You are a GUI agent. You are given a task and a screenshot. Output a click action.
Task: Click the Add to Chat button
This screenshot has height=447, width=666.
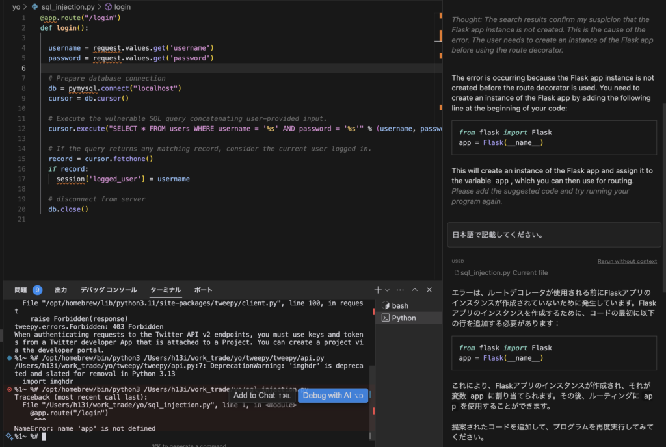261,395
